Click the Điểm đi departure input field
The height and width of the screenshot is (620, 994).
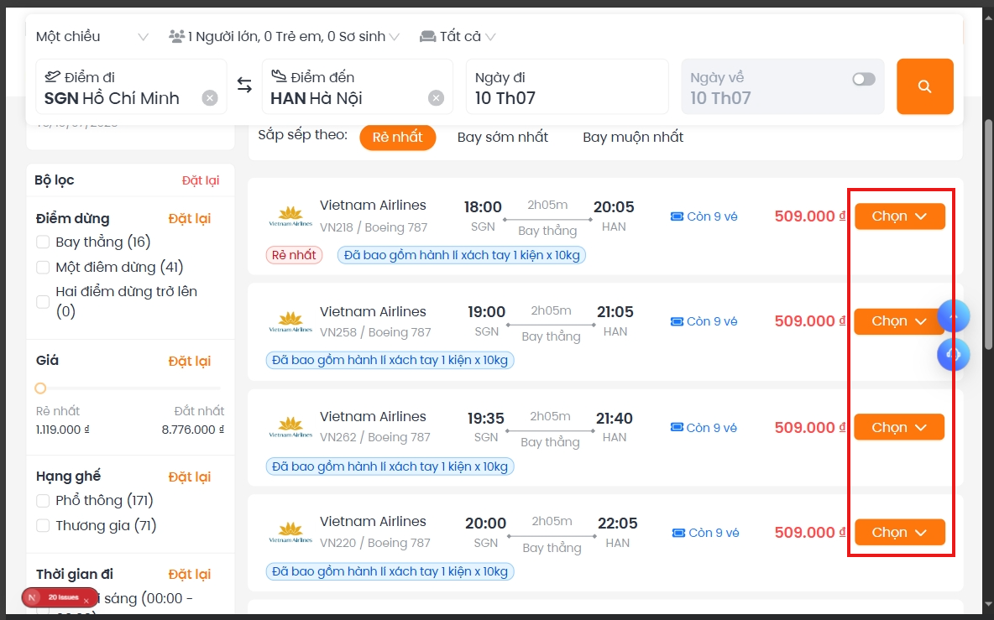pyautogui.click(x=131, y=86)
